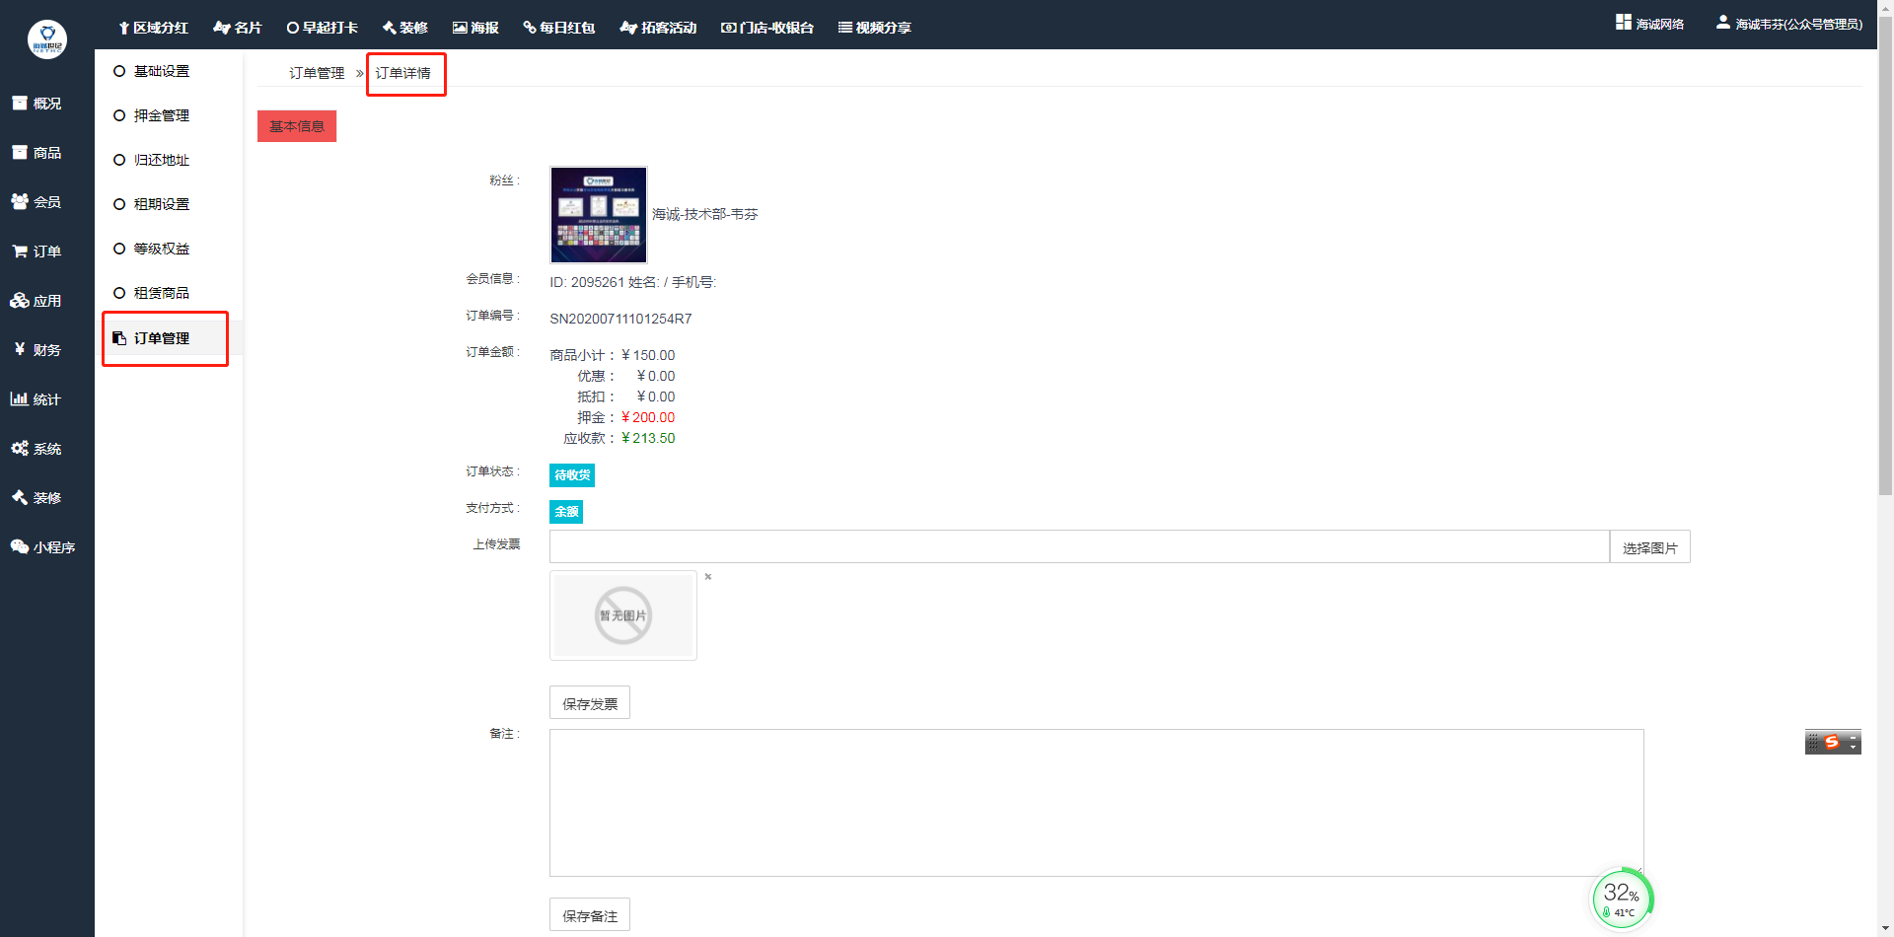Click the fan avatar thumbnail
The image size is (1894, 937).
[599, 215]
